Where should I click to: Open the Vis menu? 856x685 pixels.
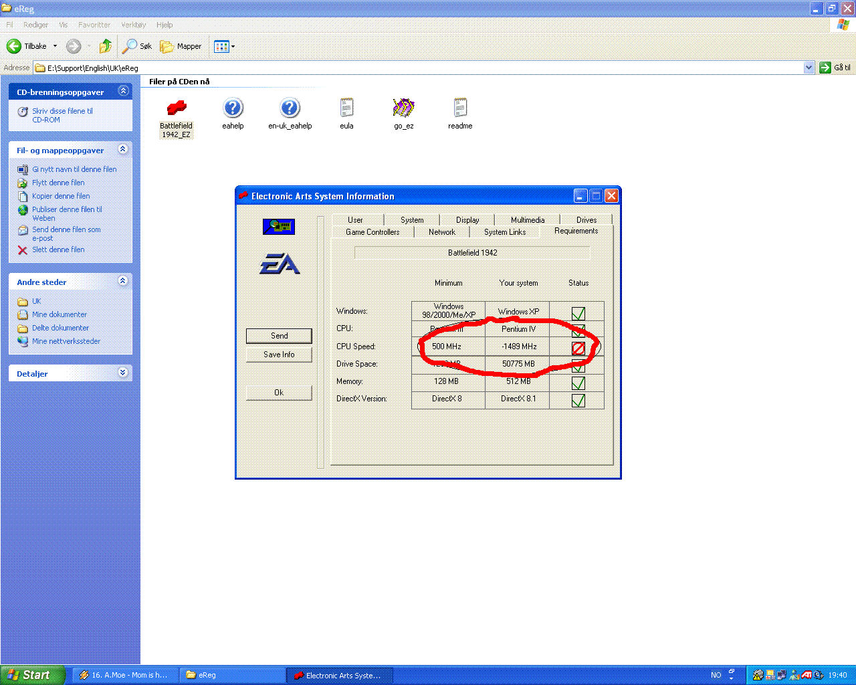coord(64,25)
